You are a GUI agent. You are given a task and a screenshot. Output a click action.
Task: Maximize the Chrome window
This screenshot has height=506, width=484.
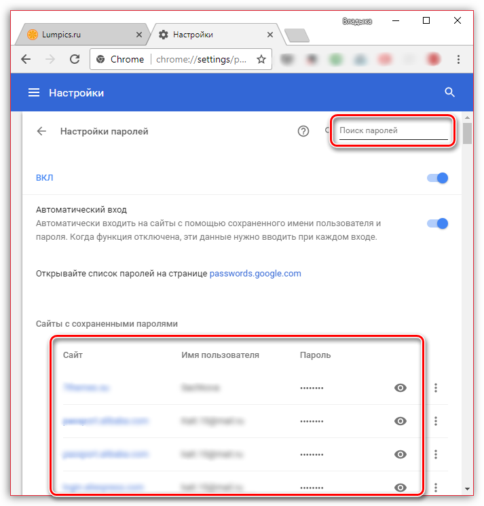click(426, 20)
